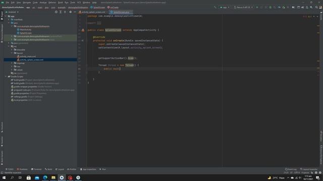Screen dimensions: 323x181
Task: Open the Terminal tool window
Action: point(36,169)
